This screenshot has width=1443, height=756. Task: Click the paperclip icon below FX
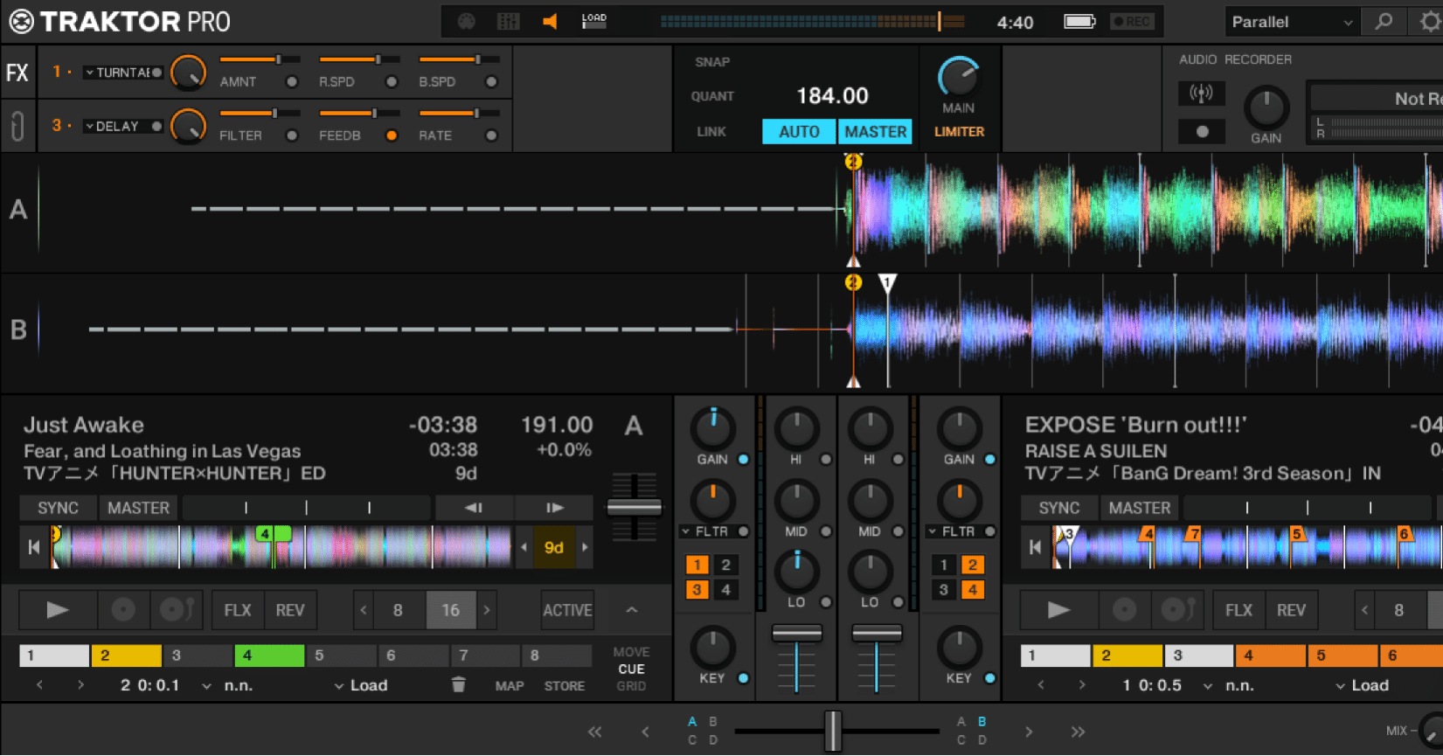(17, 127)
